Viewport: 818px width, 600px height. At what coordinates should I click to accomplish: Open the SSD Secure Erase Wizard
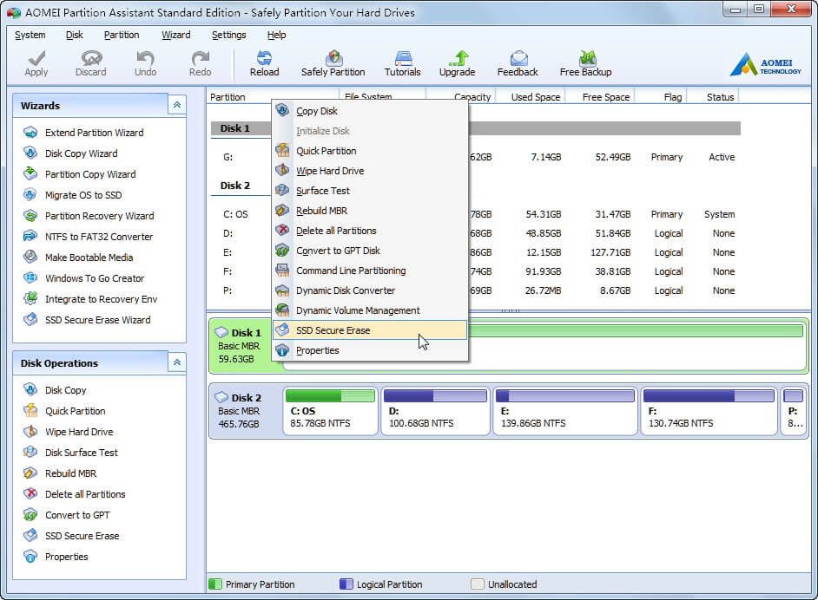97,320
